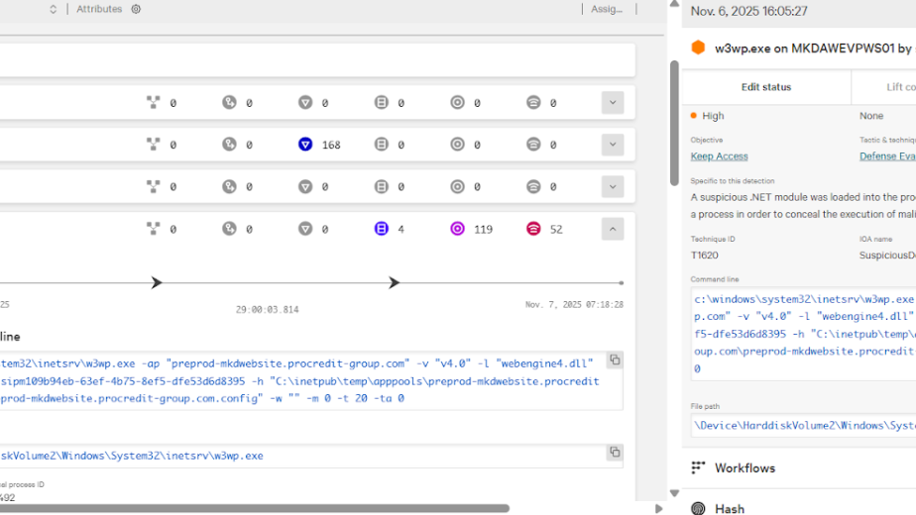The image size is (916, 515).
Task: Open Attributes settings gear
Action: point(136,9)
